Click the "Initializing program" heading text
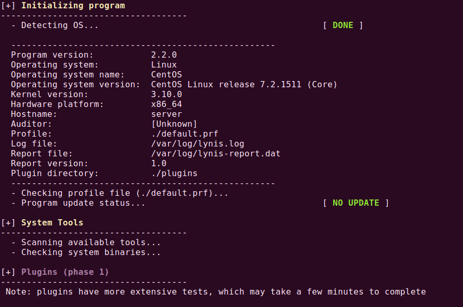 coord(73,6)
